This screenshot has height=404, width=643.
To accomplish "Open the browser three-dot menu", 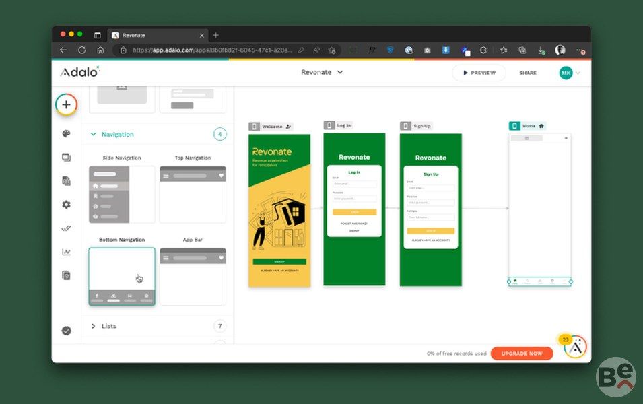I will coord(580,50).
